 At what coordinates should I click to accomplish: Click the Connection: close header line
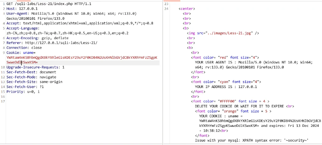click(24, 48)
